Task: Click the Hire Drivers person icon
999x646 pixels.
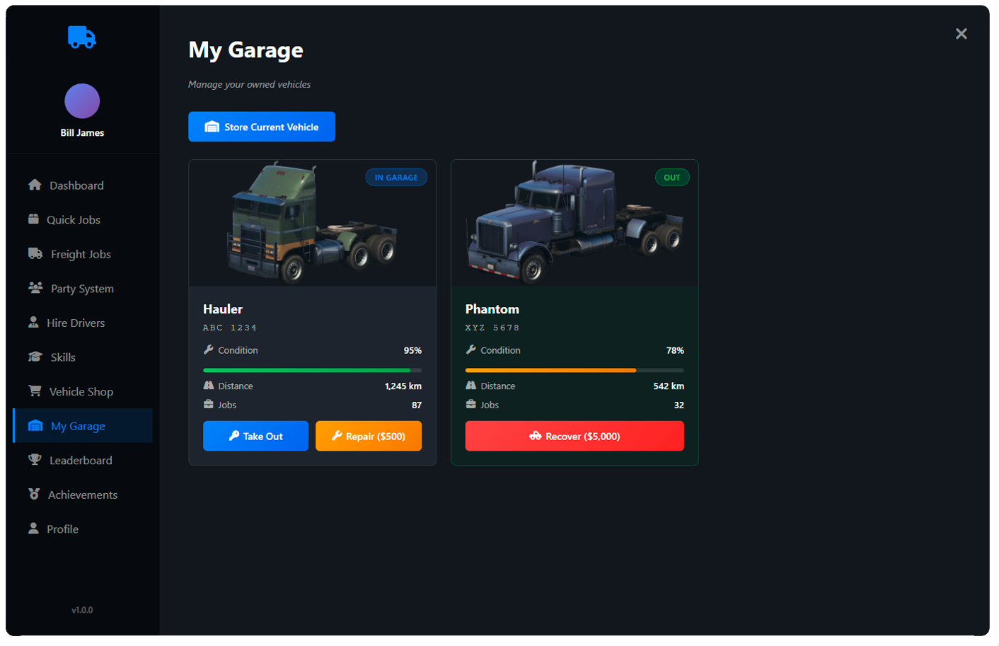Action: 33,322
